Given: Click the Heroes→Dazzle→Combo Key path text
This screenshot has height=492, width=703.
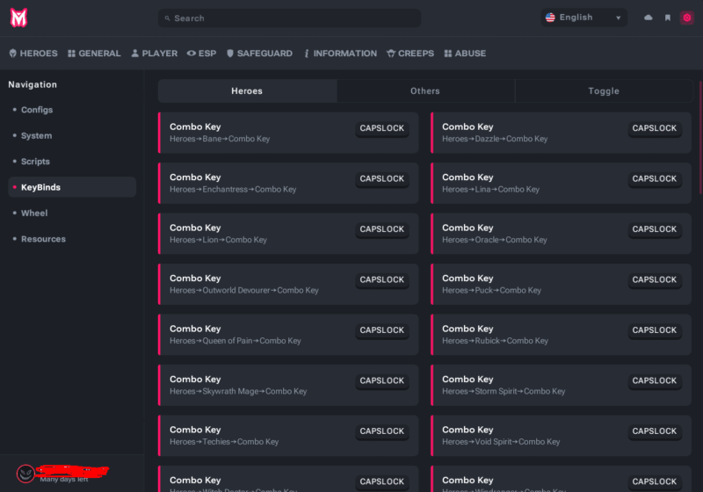Looking at the screenshot, I should [x=495, y=139].
